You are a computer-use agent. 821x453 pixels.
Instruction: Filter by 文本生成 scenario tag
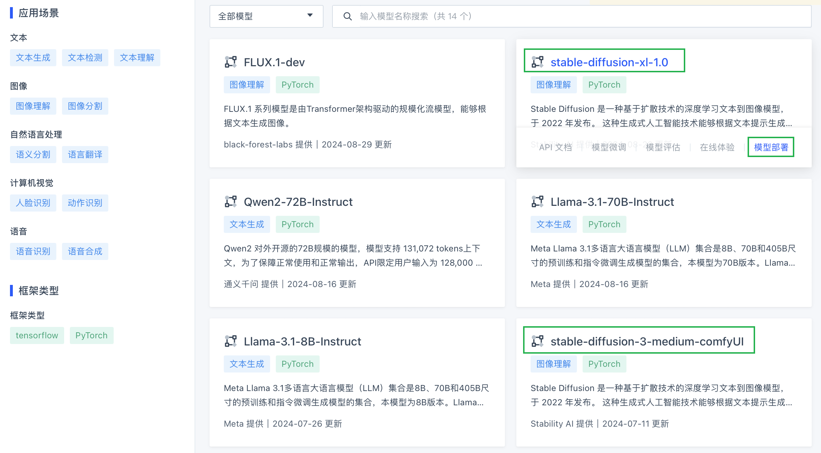[x=33, y=58]
